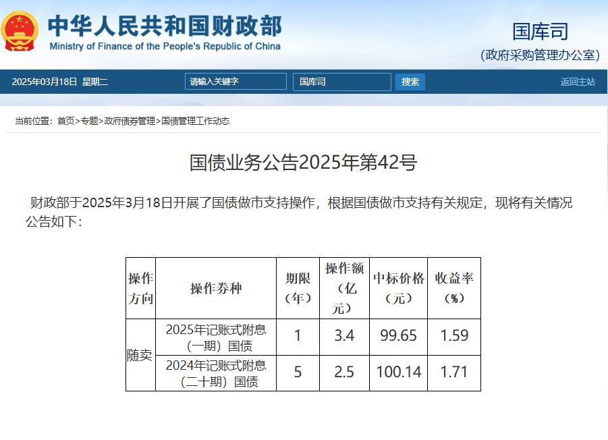Open 政府债券管理 breadcrumb link

[130, 121]
